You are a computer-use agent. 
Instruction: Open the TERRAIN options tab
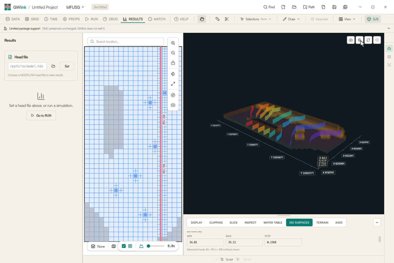322,222
